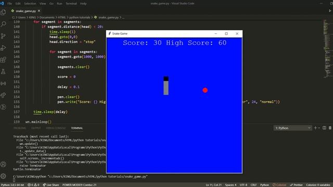Run Python file with the play icon

[x=330, y=10]
